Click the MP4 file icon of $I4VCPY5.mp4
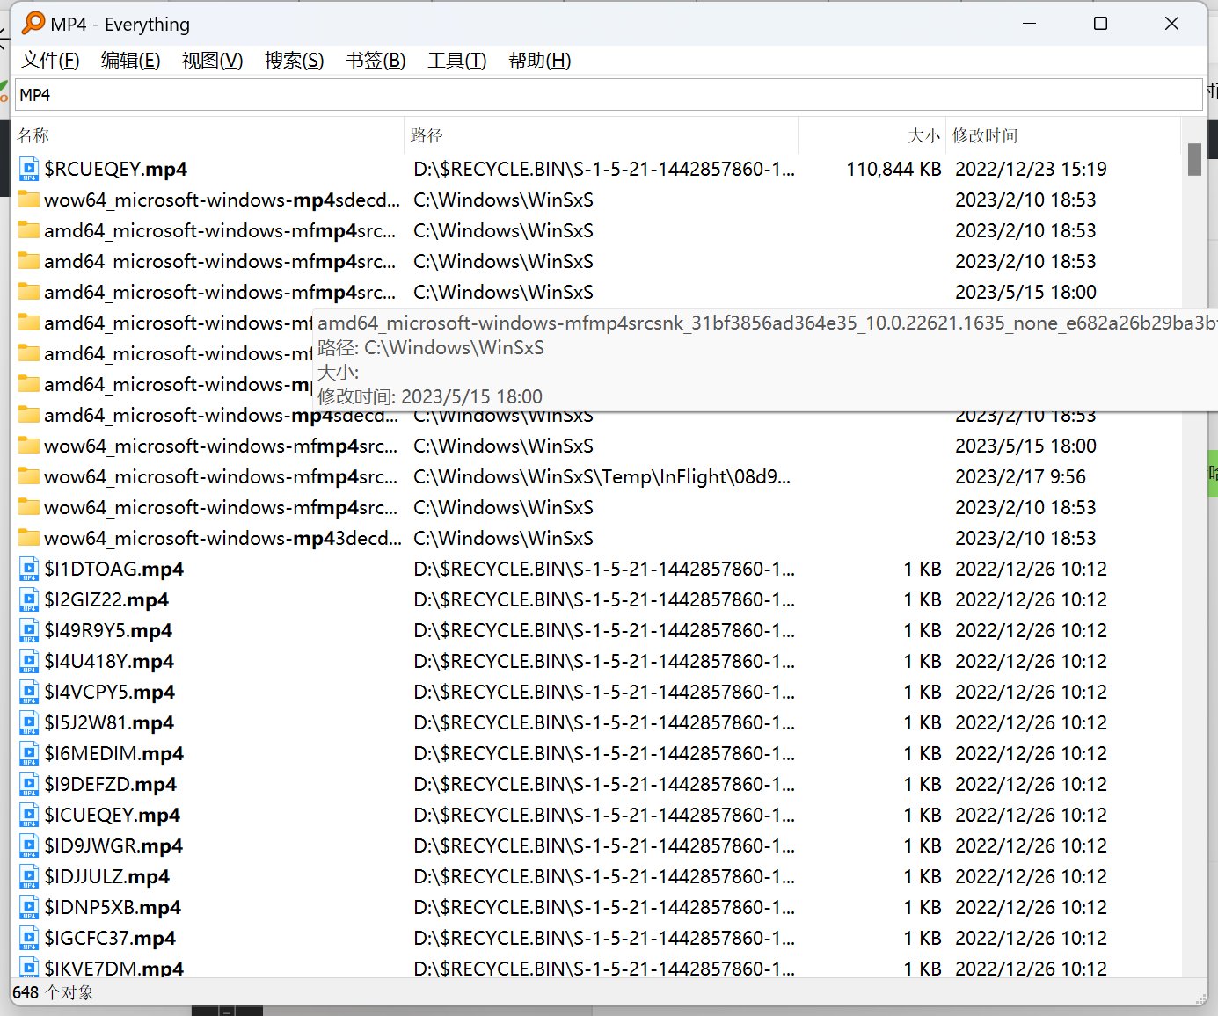 point(29,692)
